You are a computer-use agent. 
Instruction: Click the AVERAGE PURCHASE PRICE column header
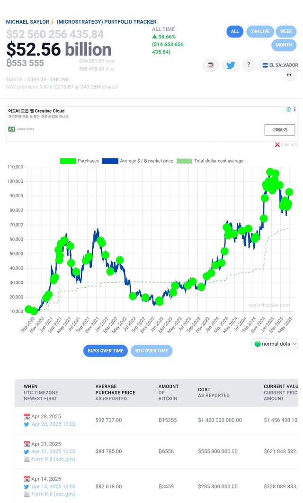coord(116,393)
